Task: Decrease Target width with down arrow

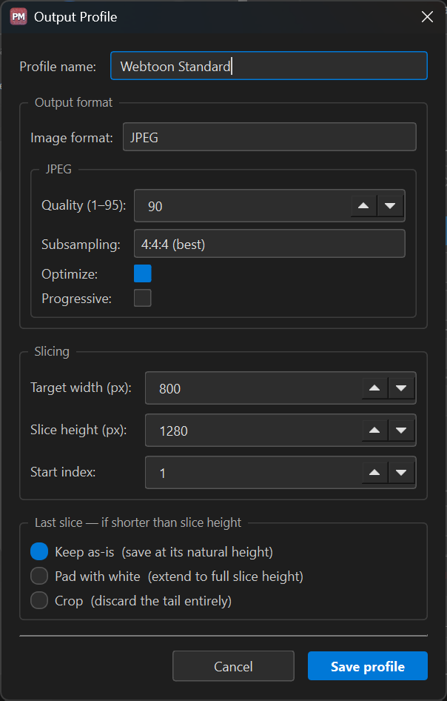Action: (401, 388)
